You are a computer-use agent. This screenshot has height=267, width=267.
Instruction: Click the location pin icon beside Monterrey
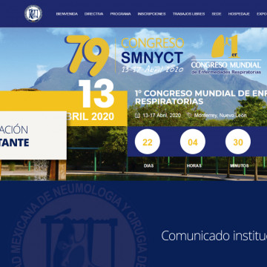point(190,115)
